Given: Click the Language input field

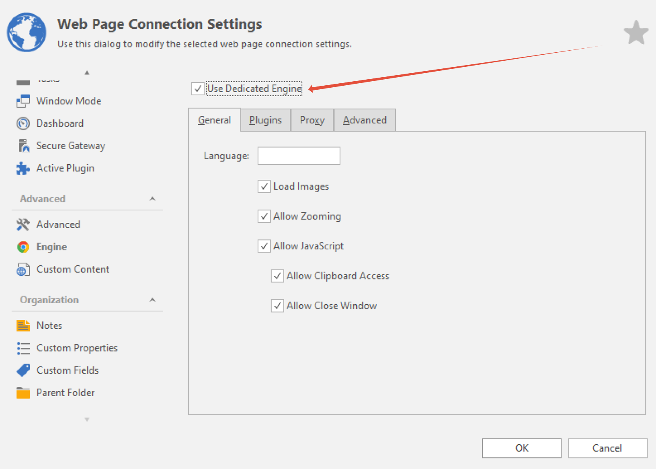Looking at the screenshot, I should tap(299, 156).
